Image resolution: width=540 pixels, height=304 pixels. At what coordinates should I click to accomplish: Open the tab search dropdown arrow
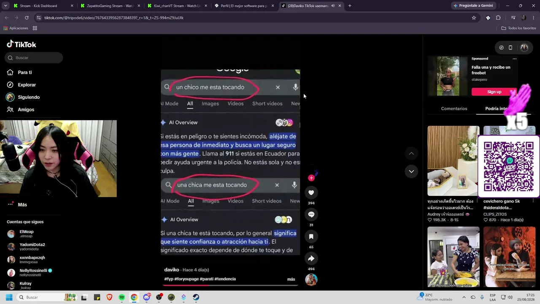coord(5,6)
